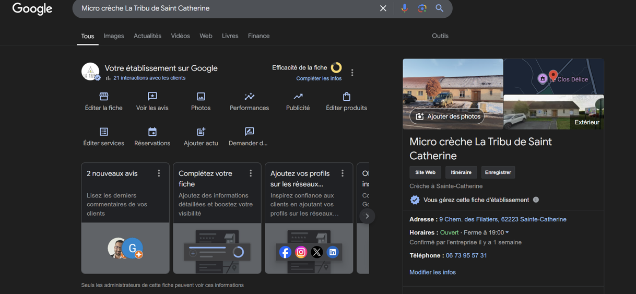This screenshot has width=636, height=294.
Task: Open the map thumbnail with red pin
Action: click(553, 76)
